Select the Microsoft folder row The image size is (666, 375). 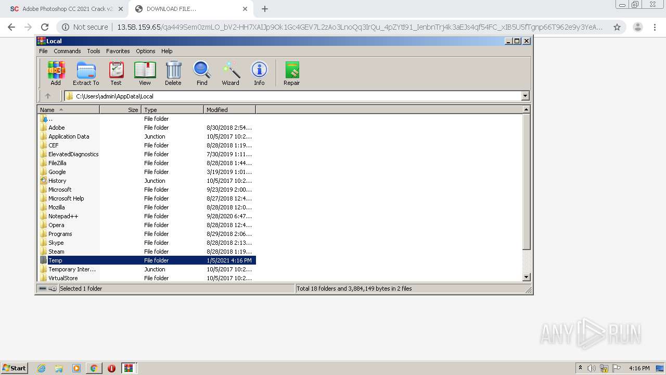tap(147, 190)
